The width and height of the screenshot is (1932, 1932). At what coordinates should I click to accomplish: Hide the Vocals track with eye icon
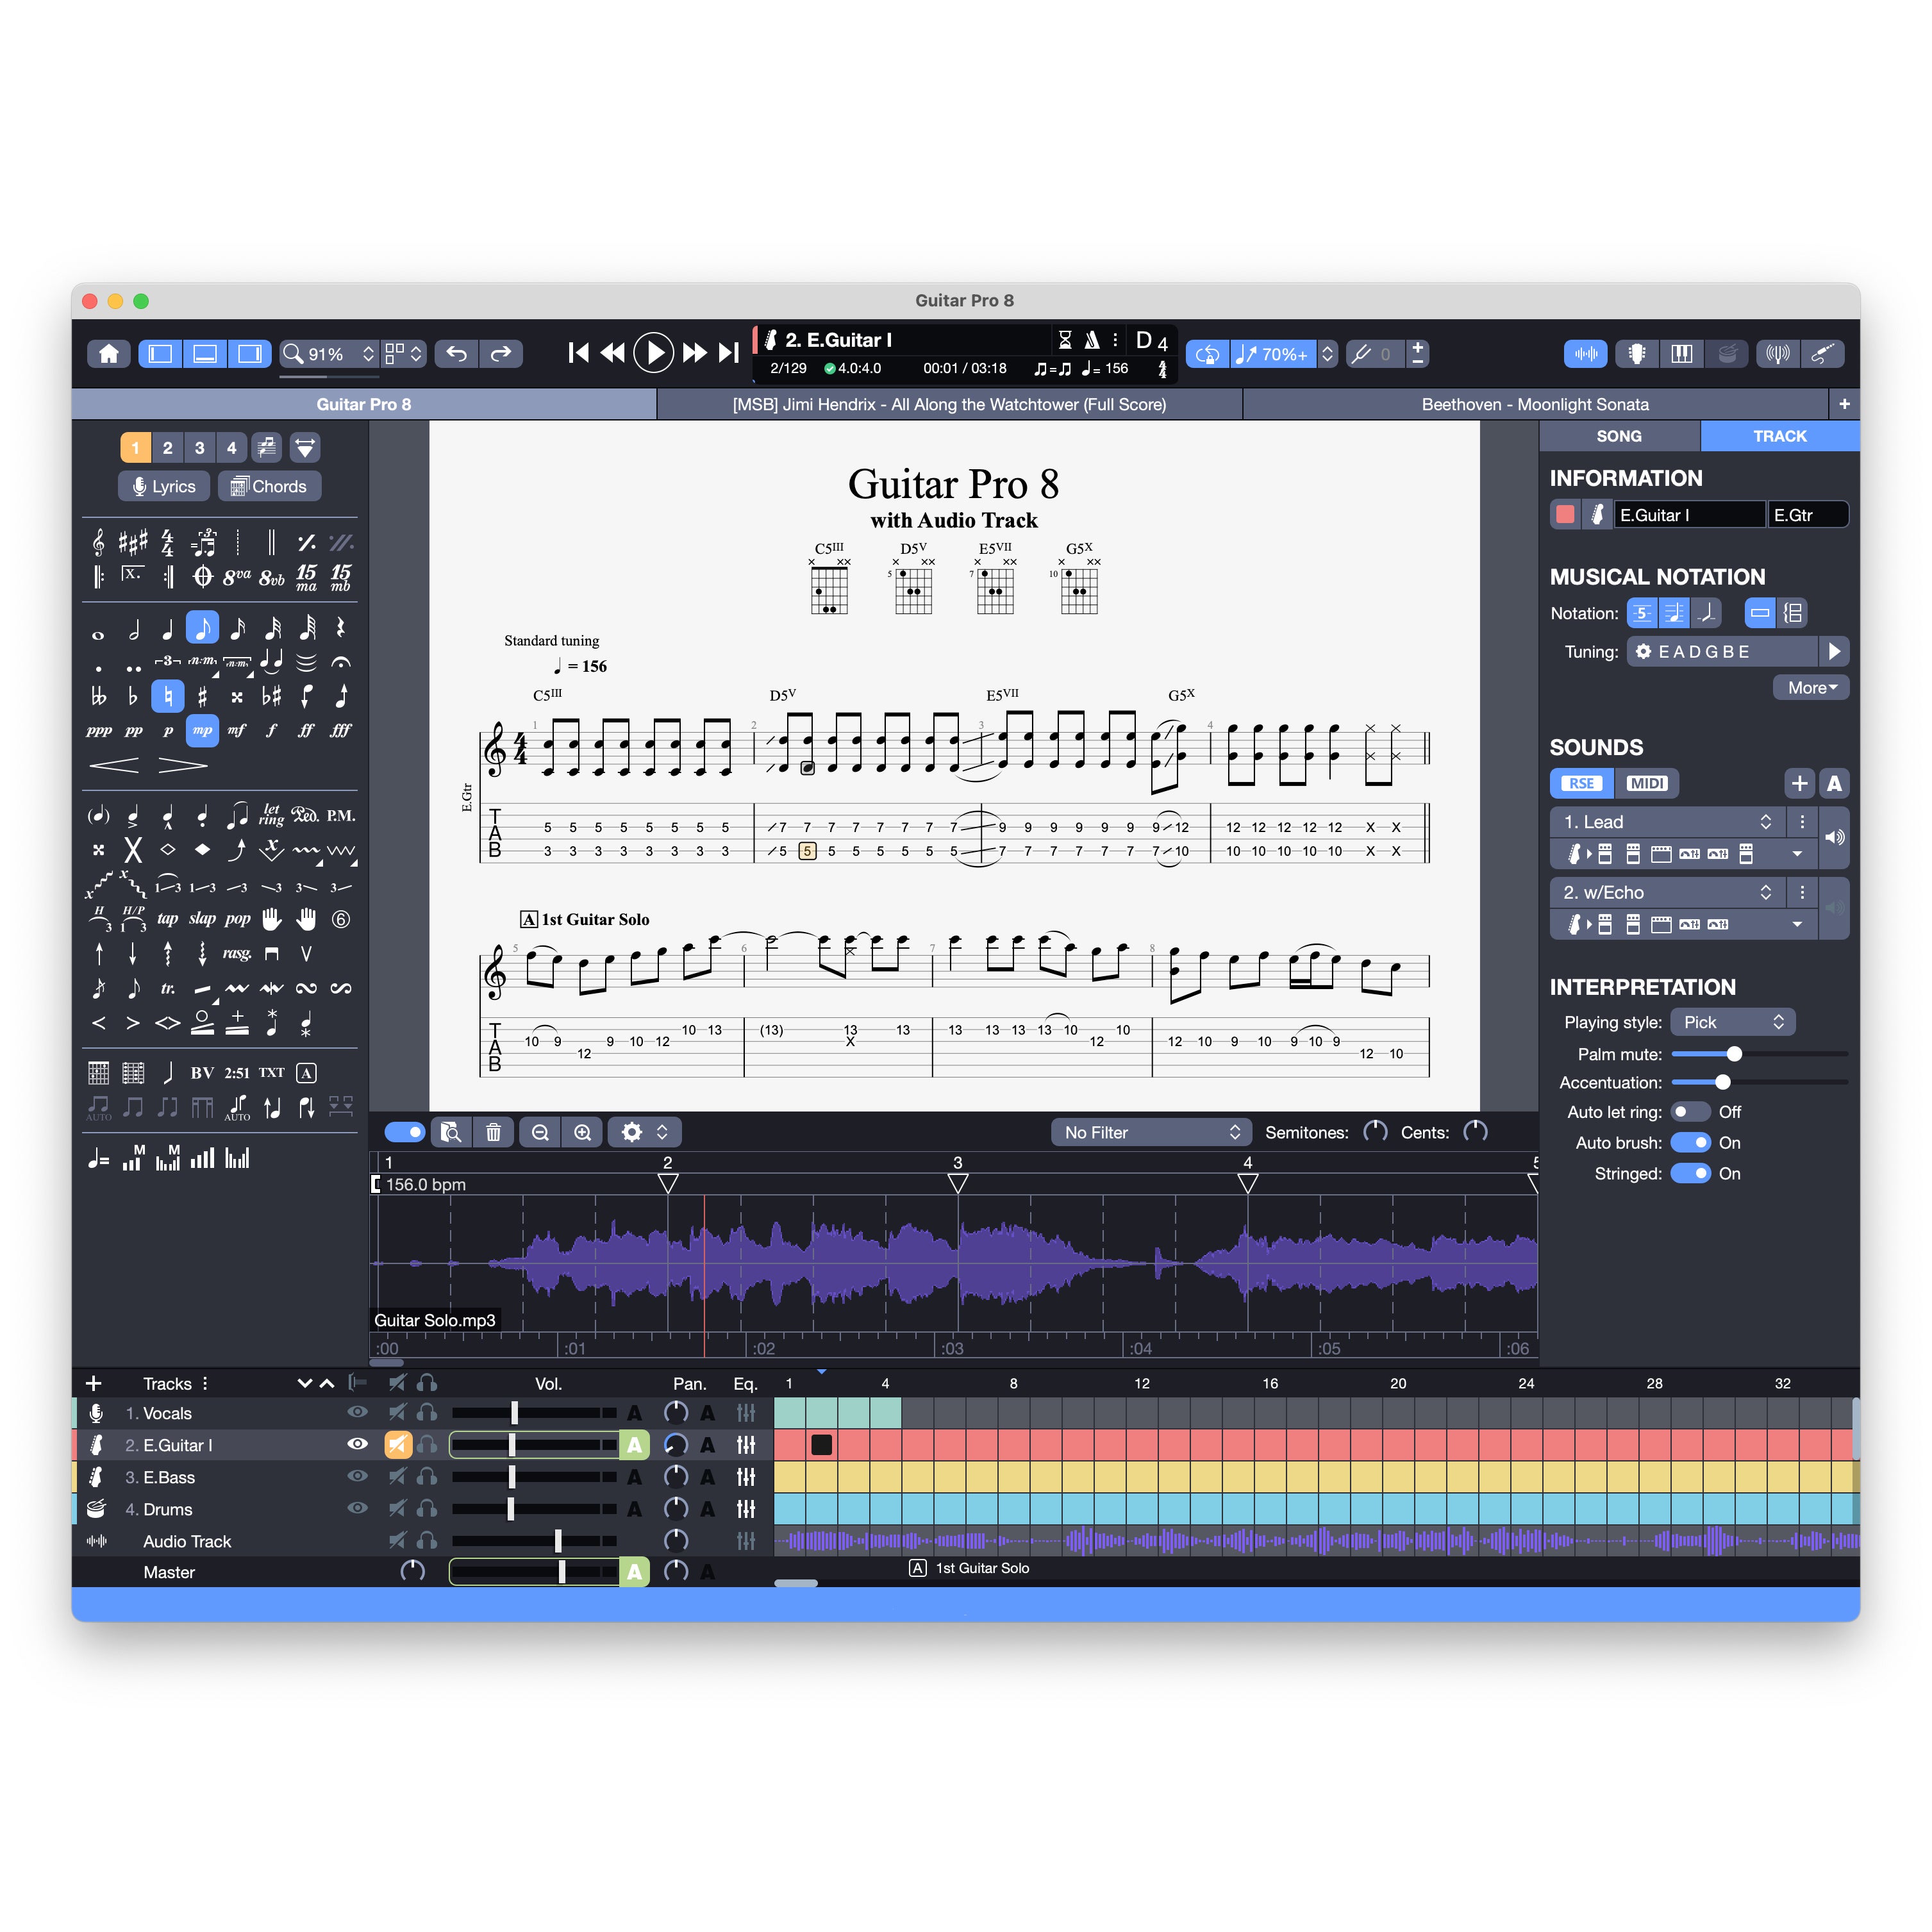pyautogui.click(x=357, y=1413)
